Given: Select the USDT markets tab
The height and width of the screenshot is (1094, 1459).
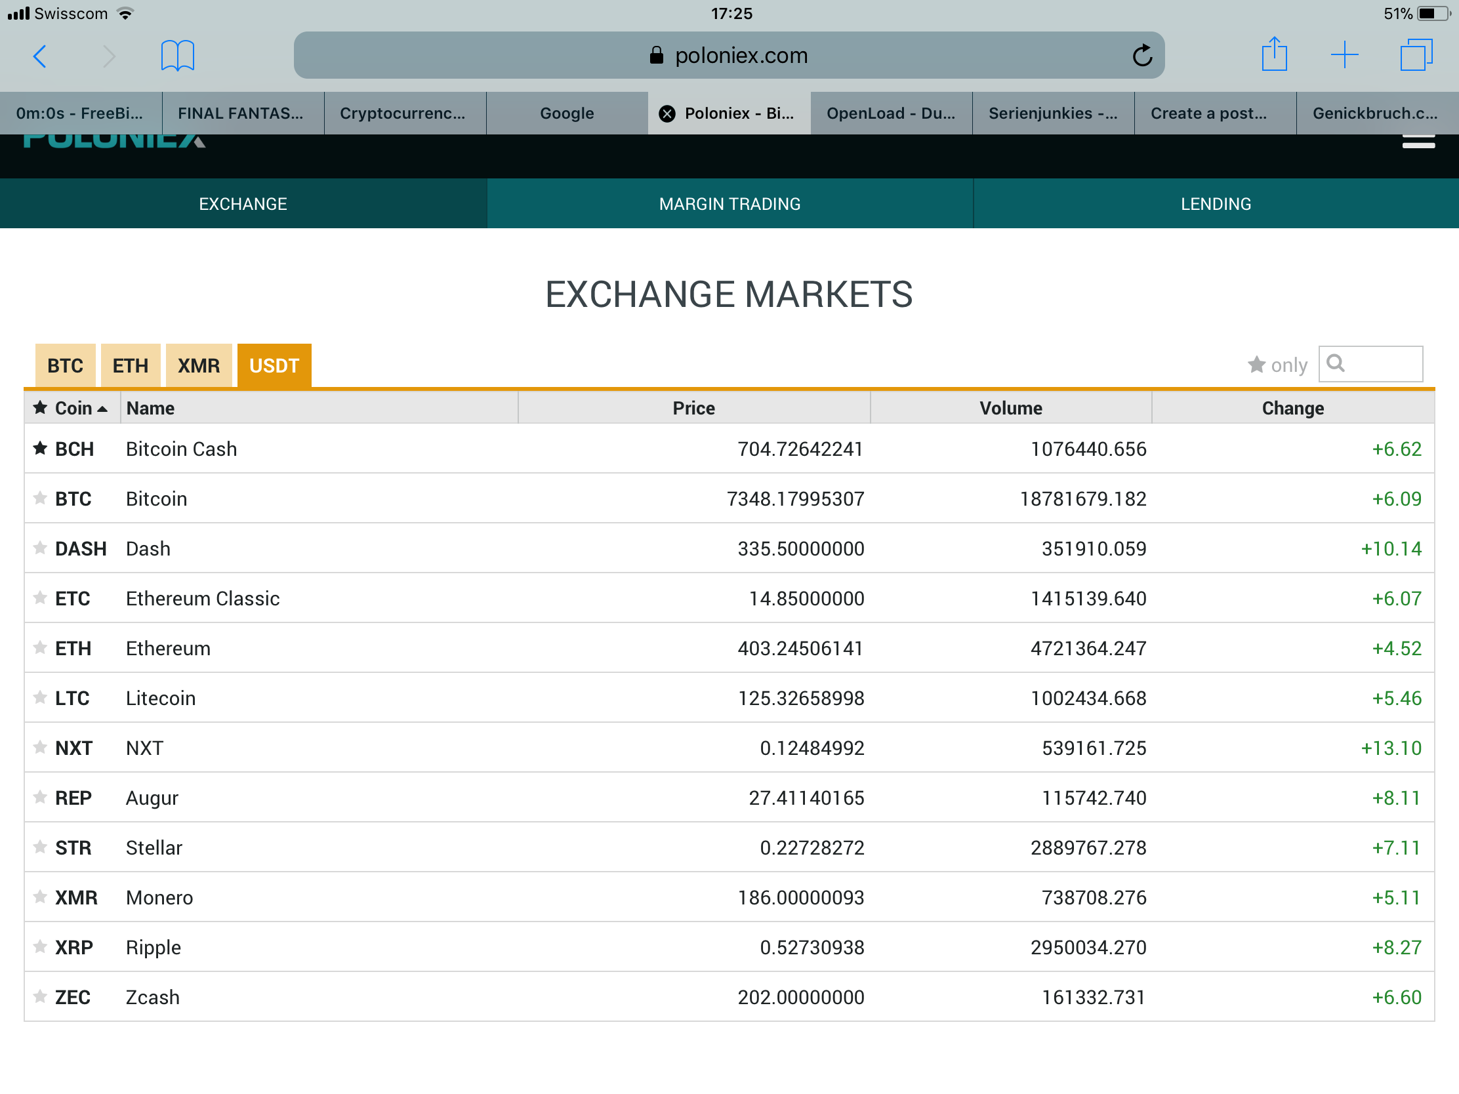Looking at the screenshot, I should pyautogui.click(x=274, y=365).
